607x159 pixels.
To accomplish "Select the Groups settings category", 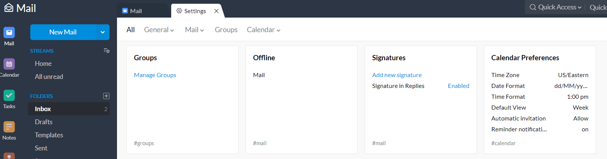I will 226,30.
